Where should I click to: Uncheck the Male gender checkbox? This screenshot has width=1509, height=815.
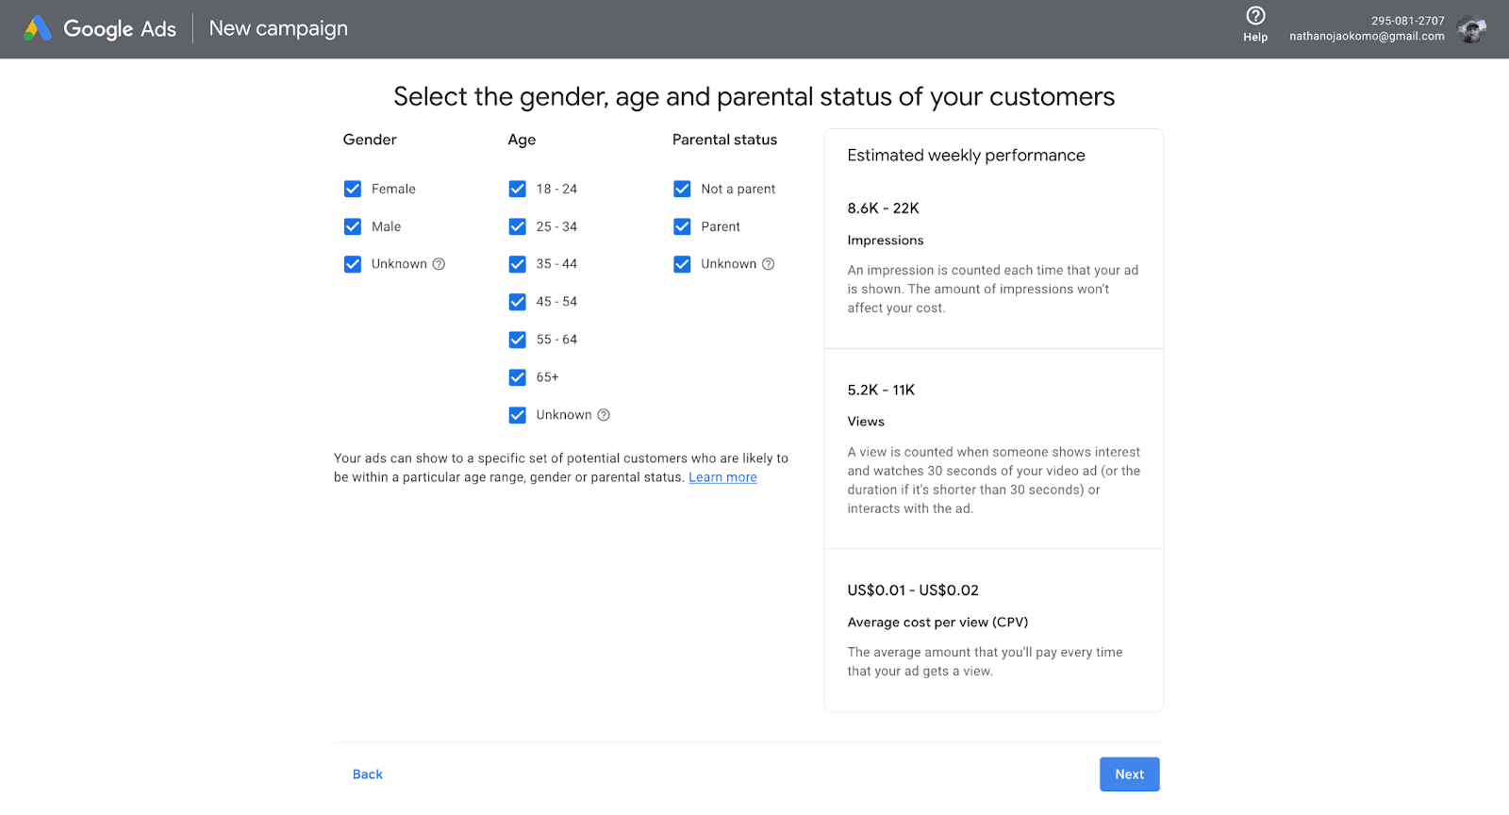[x=353, y=226]
